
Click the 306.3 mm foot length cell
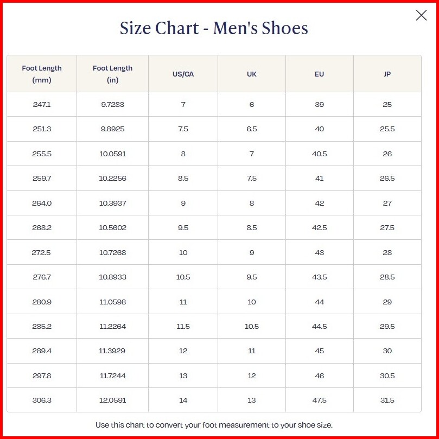tap(42, 400)
